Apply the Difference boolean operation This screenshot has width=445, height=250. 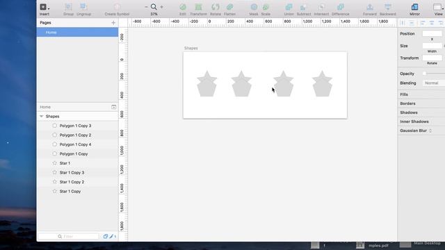pos(340,7)
